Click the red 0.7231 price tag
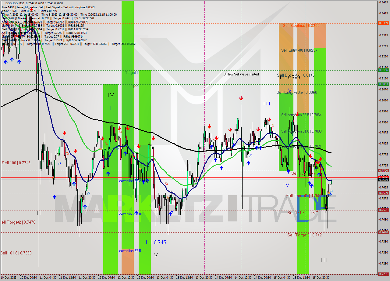Image resolution: width=390 pixels, height=281 pixels. point(383,274)
